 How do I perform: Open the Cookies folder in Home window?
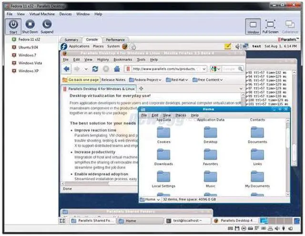163,135
